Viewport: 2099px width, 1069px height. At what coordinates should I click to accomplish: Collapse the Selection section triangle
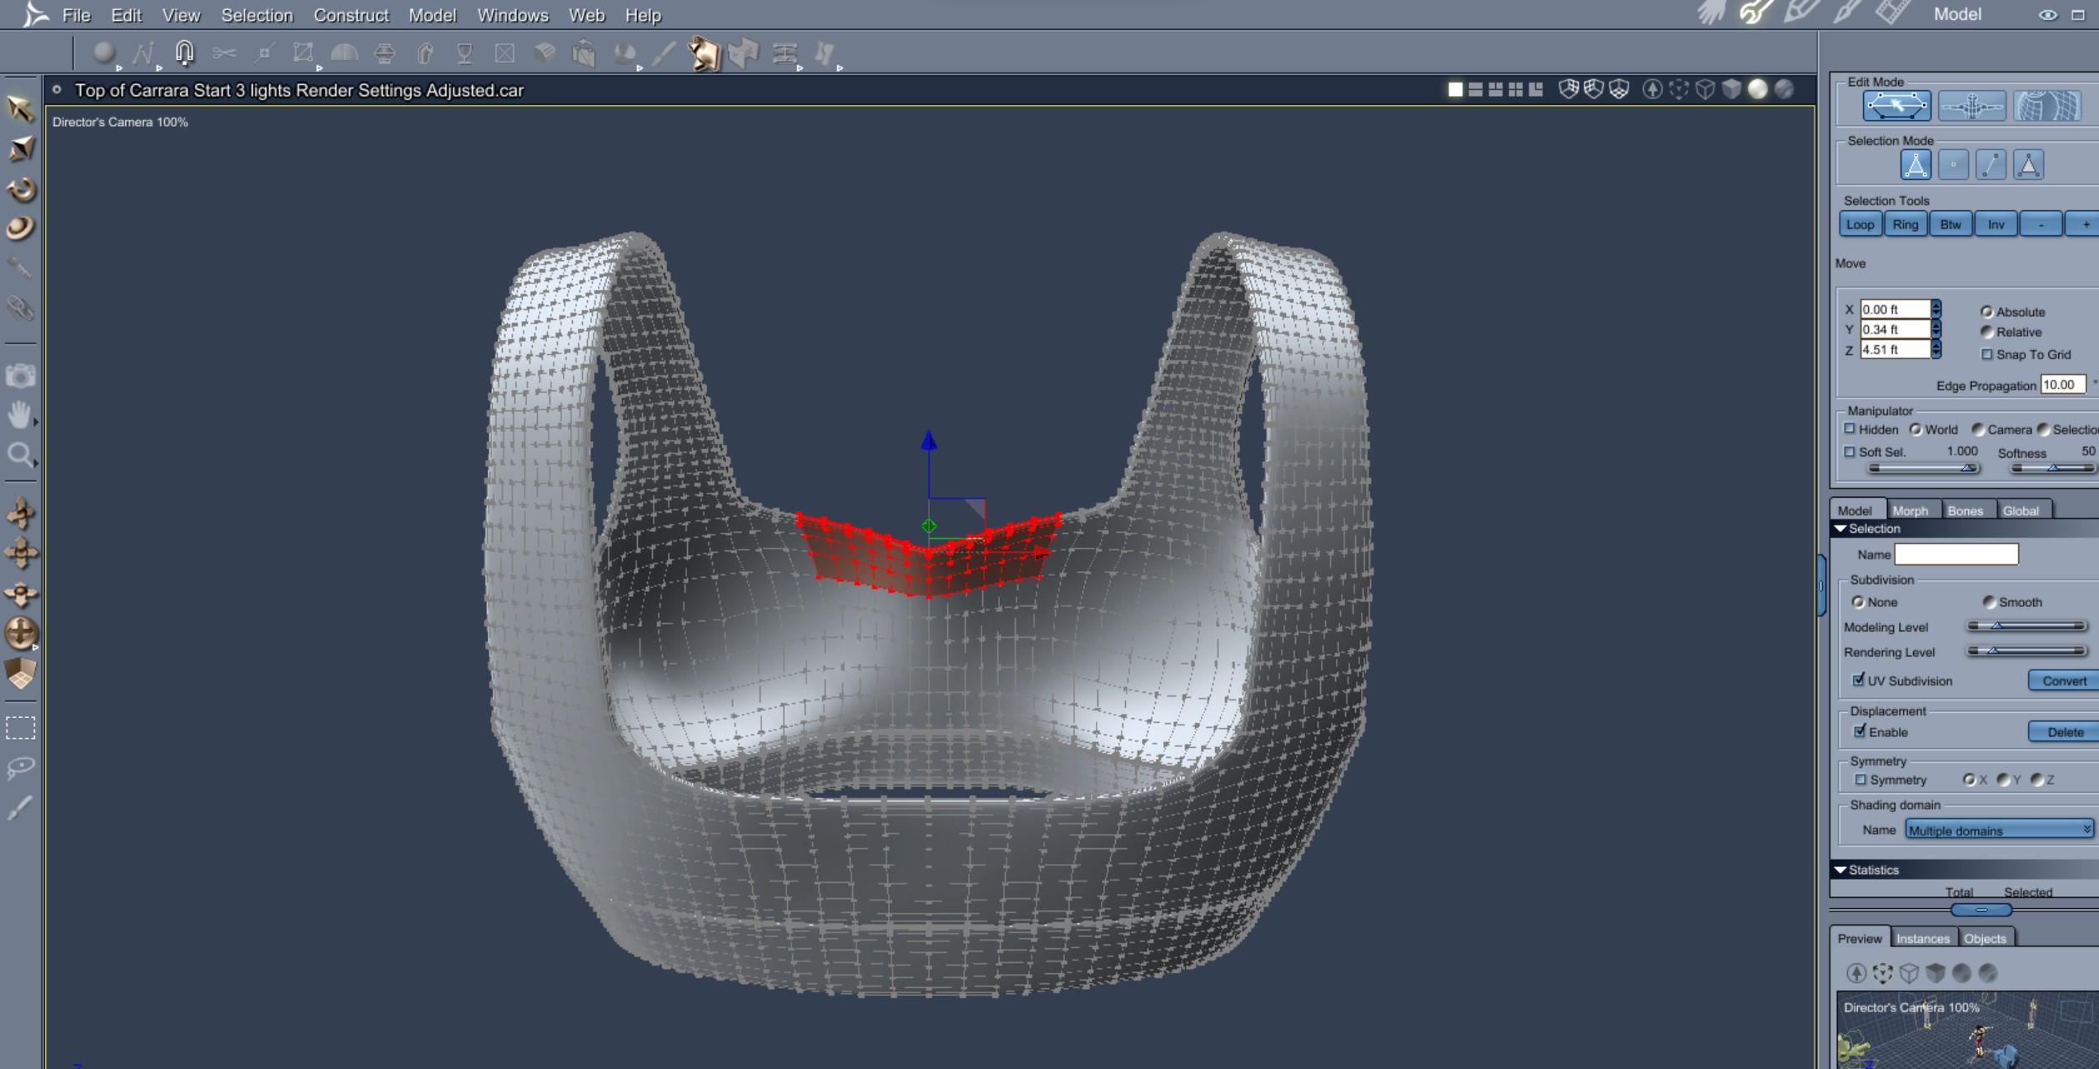1840,529
